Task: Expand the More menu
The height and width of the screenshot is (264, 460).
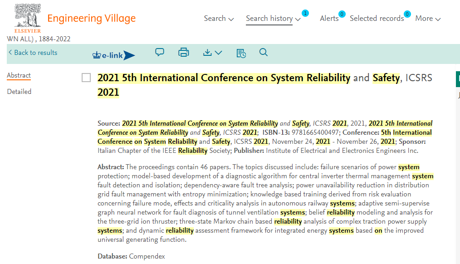Action: (428, 19)
